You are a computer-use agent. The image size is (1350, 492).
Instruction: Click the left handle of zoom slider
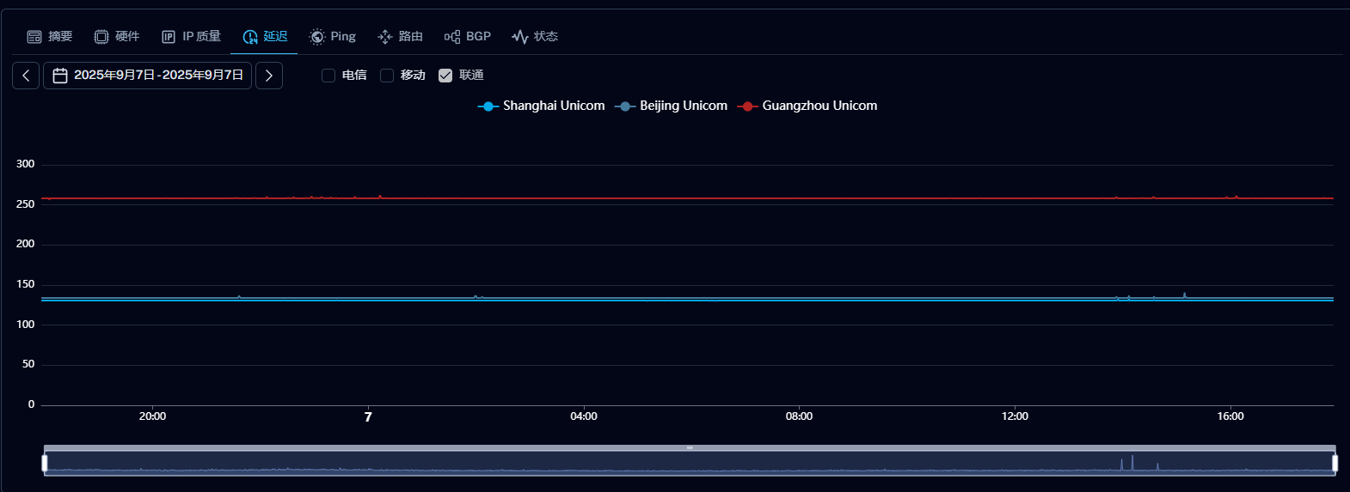pyautogui.click(x=45, y=463)
